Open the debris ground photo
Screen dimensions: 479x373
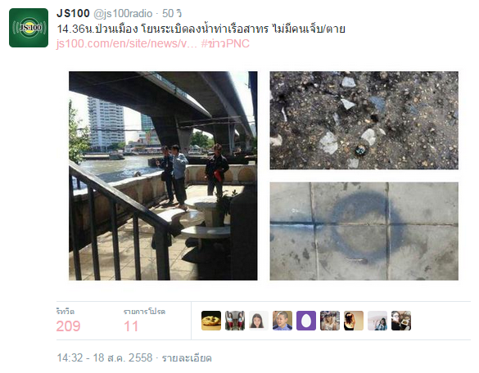tap(364, 120)
